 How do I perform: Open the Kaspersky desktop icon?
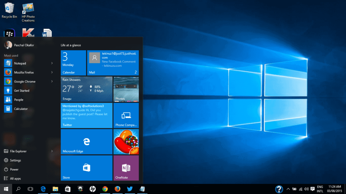click(x=28, y=33)
